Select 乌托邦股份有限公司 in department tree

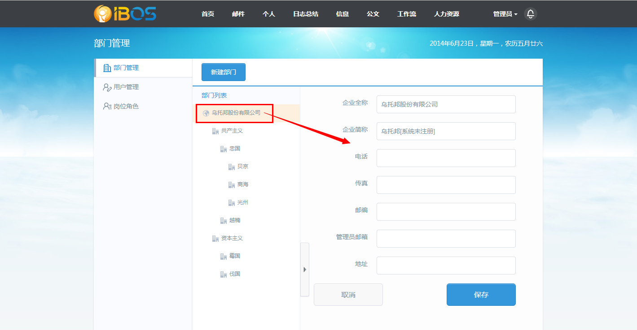(x=236, y=113)
